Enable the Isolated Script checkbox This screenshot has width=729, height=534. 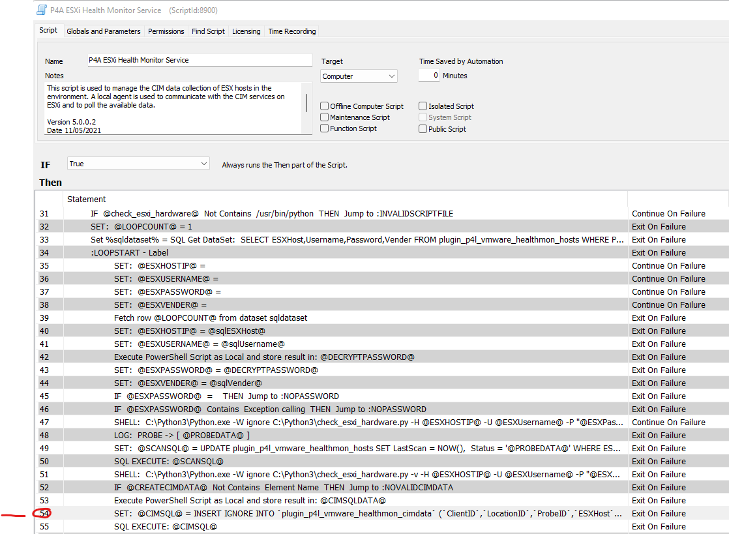tap(423, 106)
